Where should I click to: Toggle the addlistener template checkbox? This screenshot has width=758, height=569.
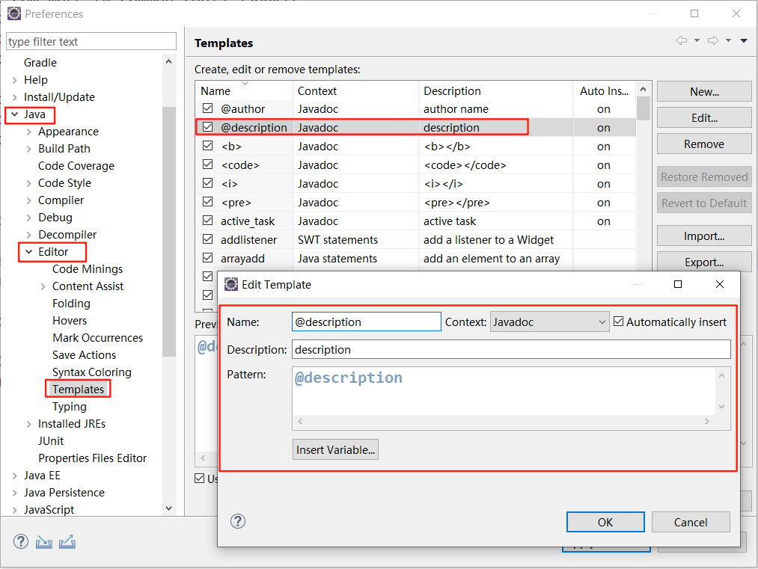pyautogui.click(x=208, y=239)
